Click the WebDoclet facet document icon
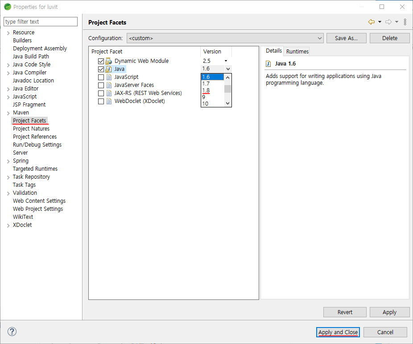Image resolution: width=413 pixels, height=344 pixels. click(109, 101)
